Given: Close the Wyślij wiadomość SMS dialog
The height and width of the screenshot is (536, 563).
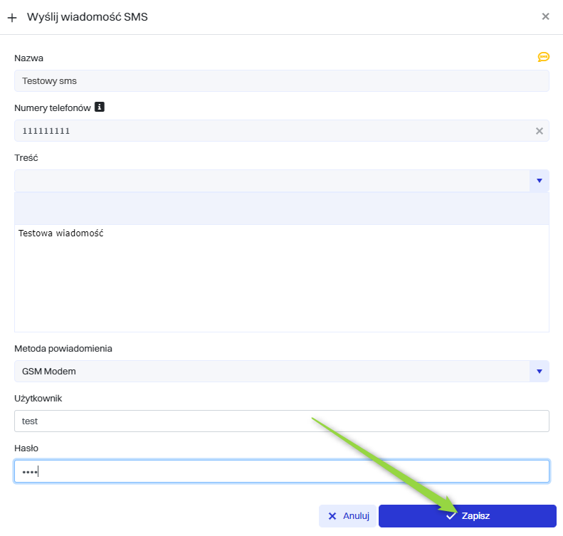Looking at the screenshot, I should tap(545, 16).
